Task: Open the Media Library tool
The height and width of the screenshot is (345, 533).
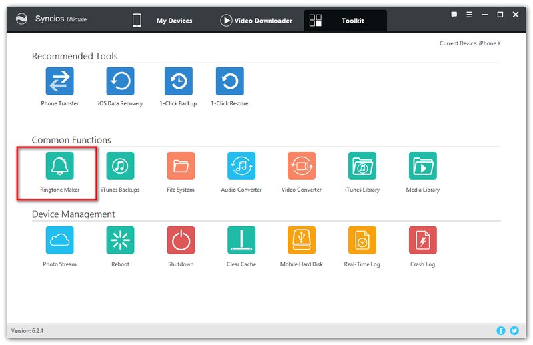Action: coord(422,166)
